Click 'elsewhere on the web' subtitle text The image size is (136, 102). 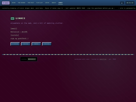click(37, 23)
